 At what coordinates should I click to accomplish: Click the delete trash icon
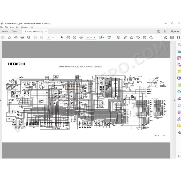(x=145, y=37)
